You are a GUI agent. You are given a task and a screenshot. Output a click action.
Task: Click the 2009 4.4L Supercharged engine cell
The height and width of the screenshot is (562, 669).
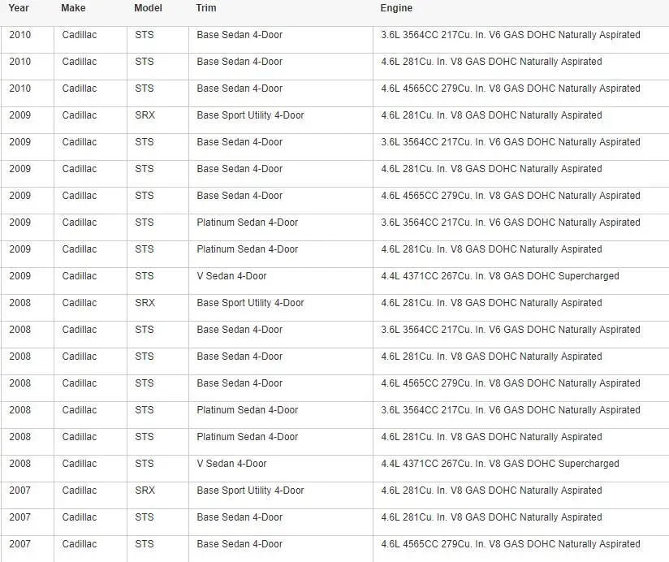(500, 276)
